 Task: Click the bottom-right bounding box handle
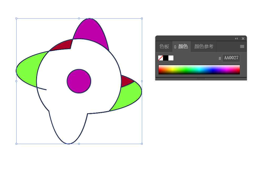[x=142, y=144]
